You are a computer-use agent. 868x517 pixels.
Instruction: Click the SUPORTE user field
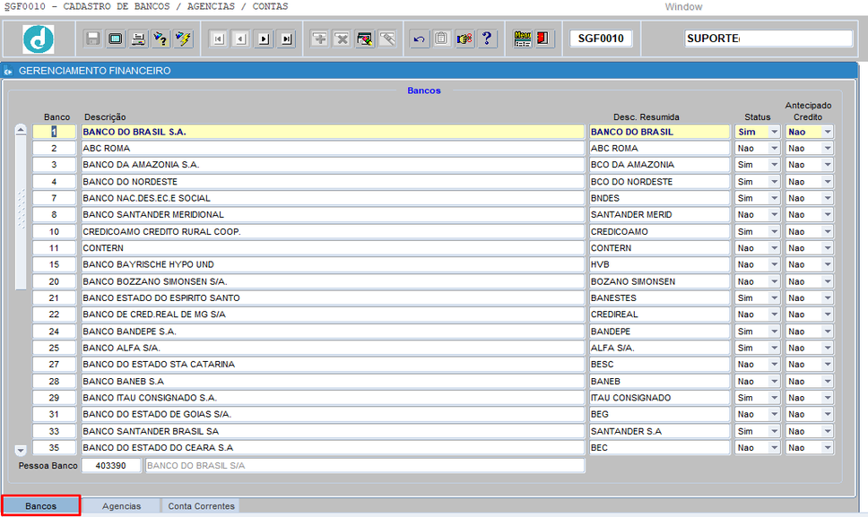[x=768, y=39]
